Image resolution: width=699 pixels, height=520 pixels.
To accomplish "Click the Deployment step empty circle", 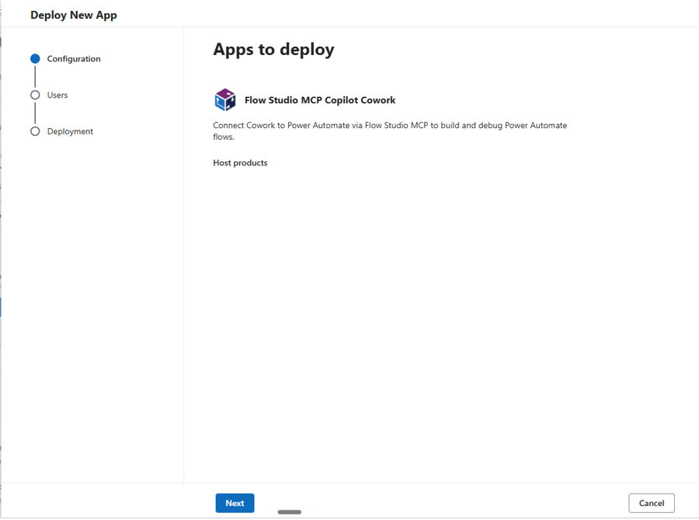I will [35, 131].
